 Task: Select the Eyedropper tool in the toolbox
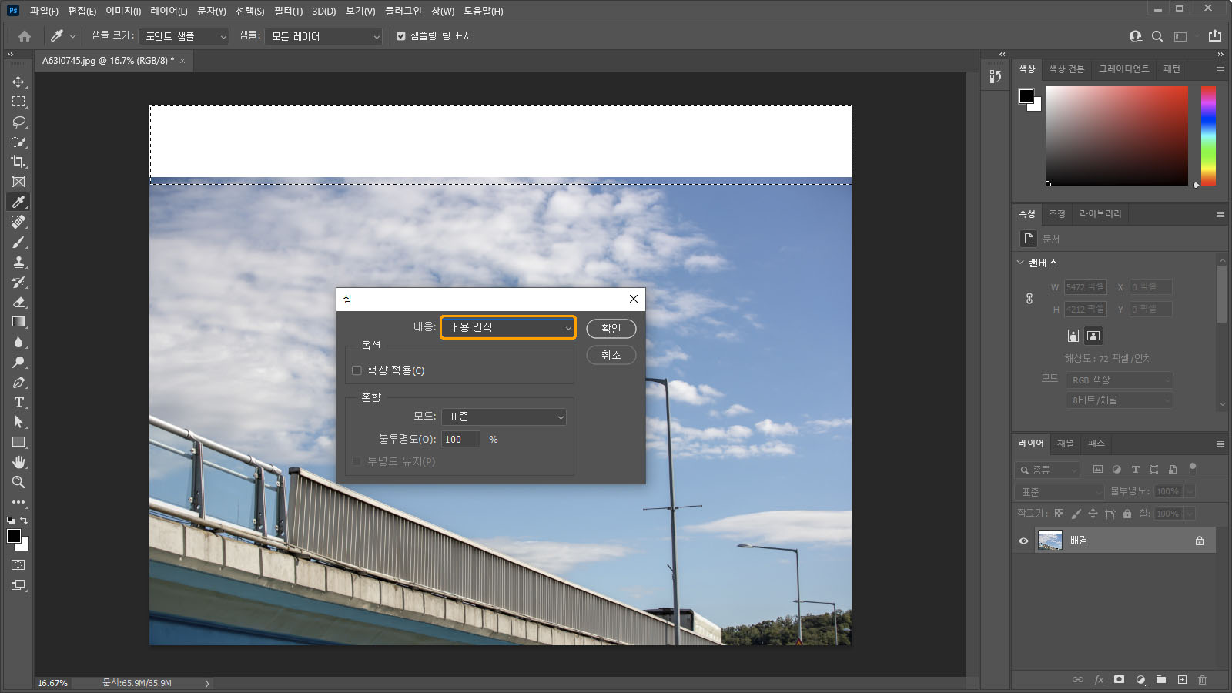[x=18, y=202]
